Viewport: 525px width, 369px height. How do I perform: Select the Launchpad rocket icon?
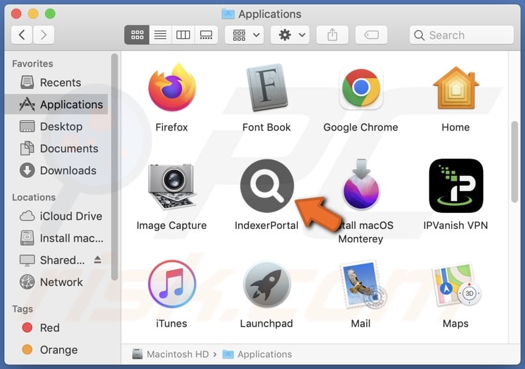pos(267,284)
